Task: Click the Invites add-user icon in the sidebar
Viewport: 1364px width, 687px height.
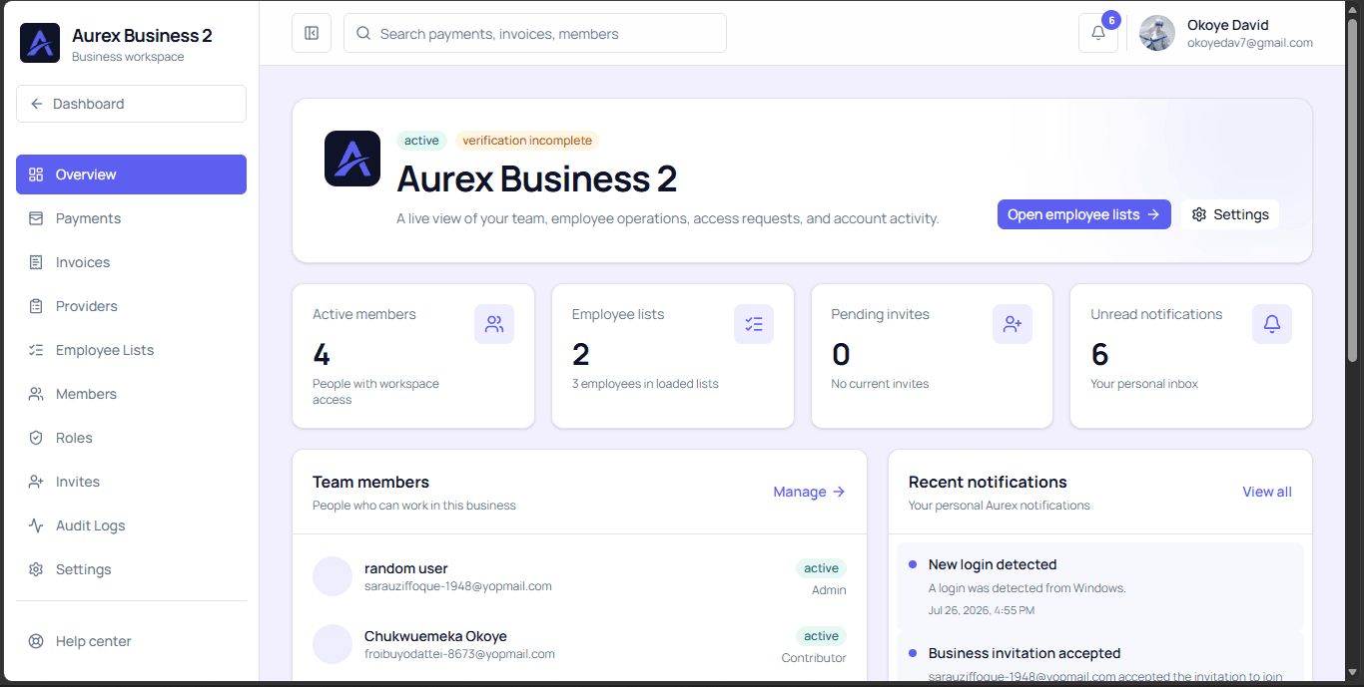Action: click(x=36, y=482)
